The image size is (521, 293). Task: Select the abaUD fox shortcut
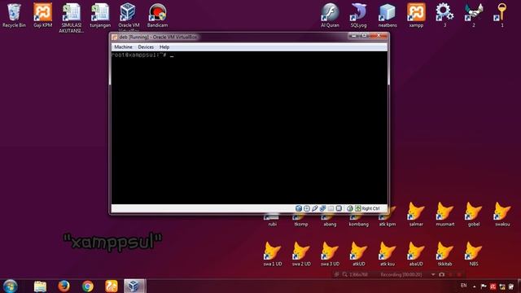coord(416,254)
